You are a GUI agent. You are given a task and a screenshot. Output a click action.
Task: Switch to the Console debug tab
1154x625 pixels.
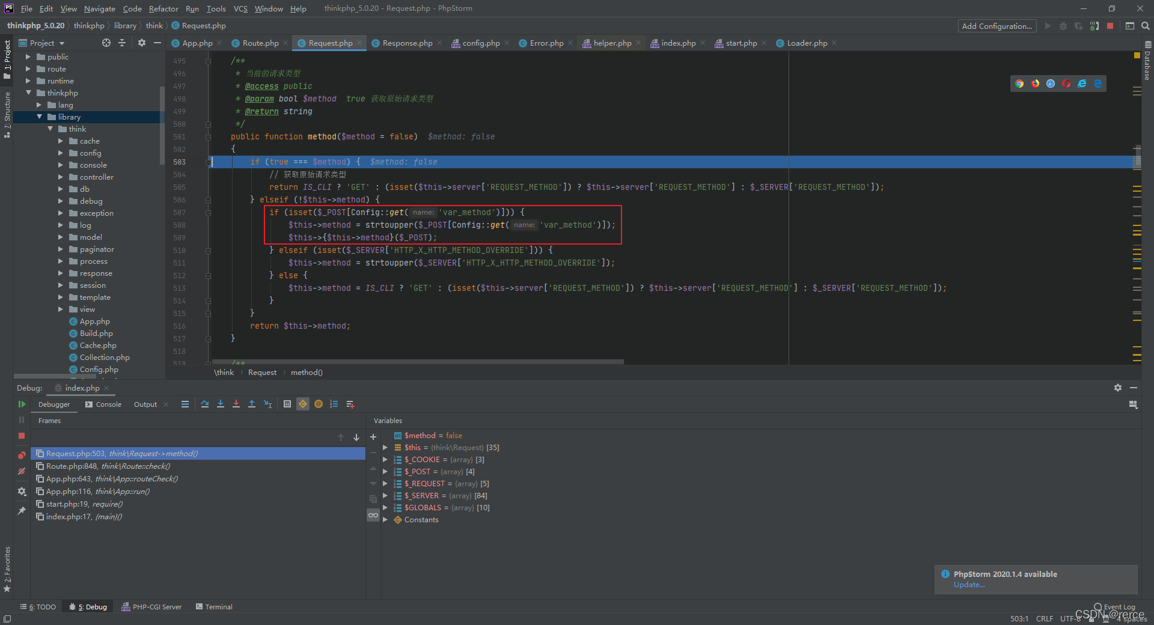(103, 404)
